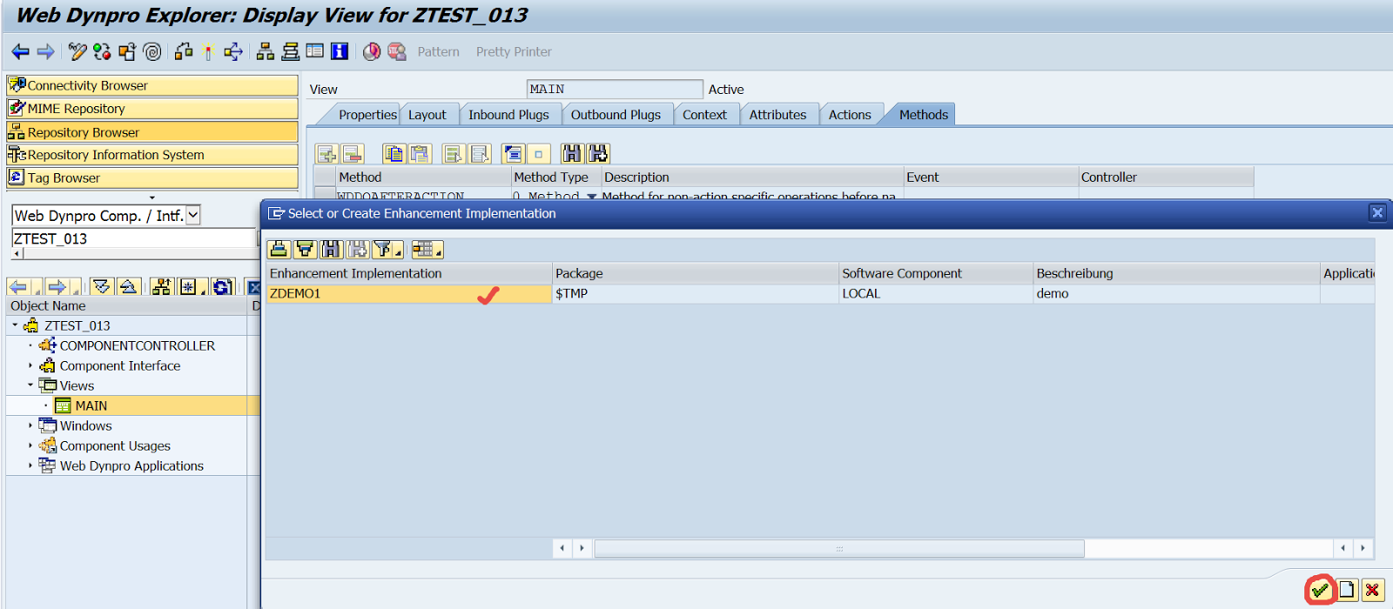Screen dimensions: 1393x609
Task: Open the MIME Repository
Action: click(152, 109)
